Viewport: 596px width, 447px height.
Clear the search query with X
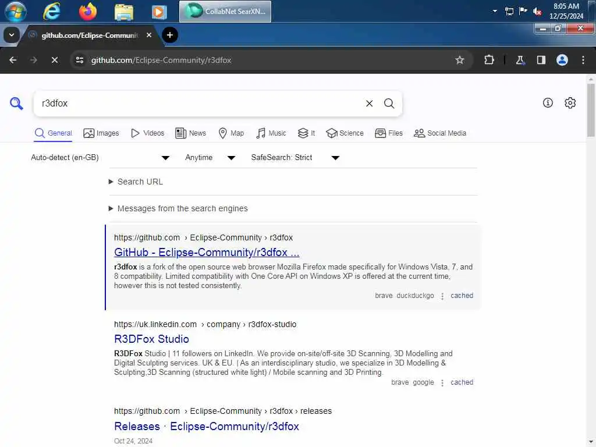(x=369, y=104)
